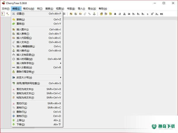The width and height of the screenshot is (178, 133).
Task: Apply heading h2 from the toolbar
Action: click(x=138, y=14)
